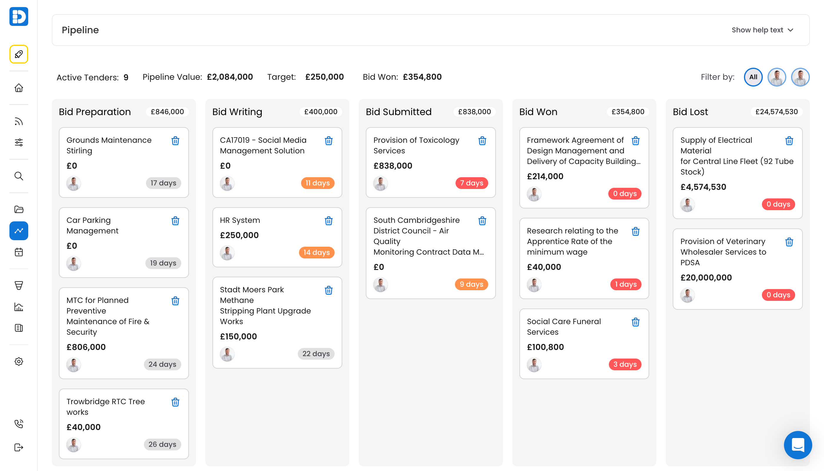The height and width of the screenshot is (471, 824).
Task: Open the folder icon in the sidebar
Action: [19, 210]
